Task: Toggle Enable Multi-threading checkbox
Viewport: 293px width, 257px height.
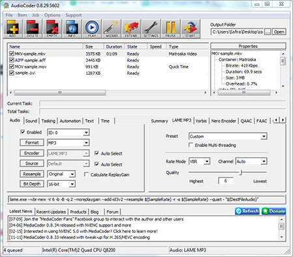Action: [x=191, y=145]
